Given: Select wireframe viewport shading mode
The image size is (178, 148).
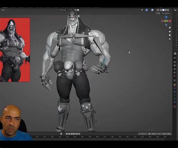Looking at the screenshot, I should point(161,10).
